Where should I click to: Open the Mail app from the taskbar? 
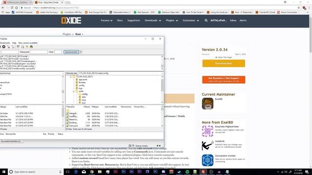pos(84,172)
